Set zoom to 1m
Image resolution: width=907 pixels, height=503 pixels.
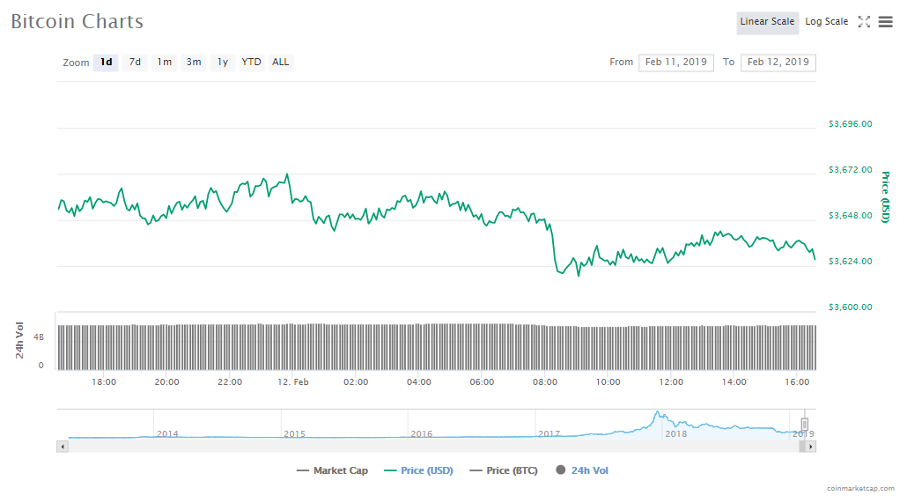coord(164,63)
